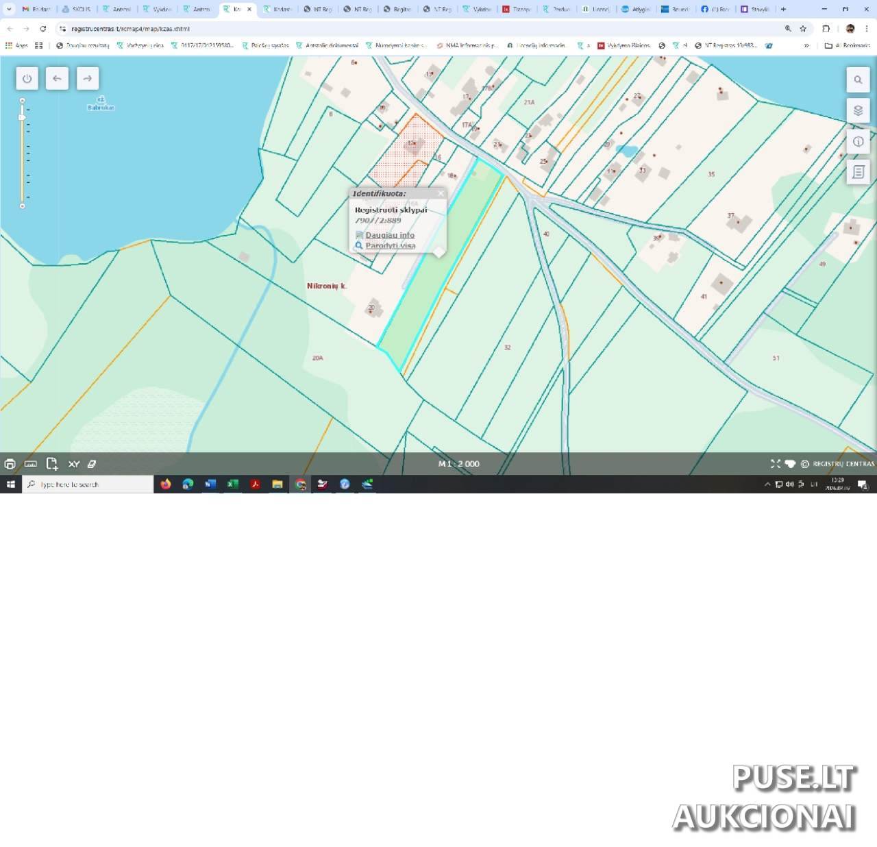The height and width of the screenshot is (847, 877).
Task: Close the Identifikuota popup
Action: (x=441, y=193)
